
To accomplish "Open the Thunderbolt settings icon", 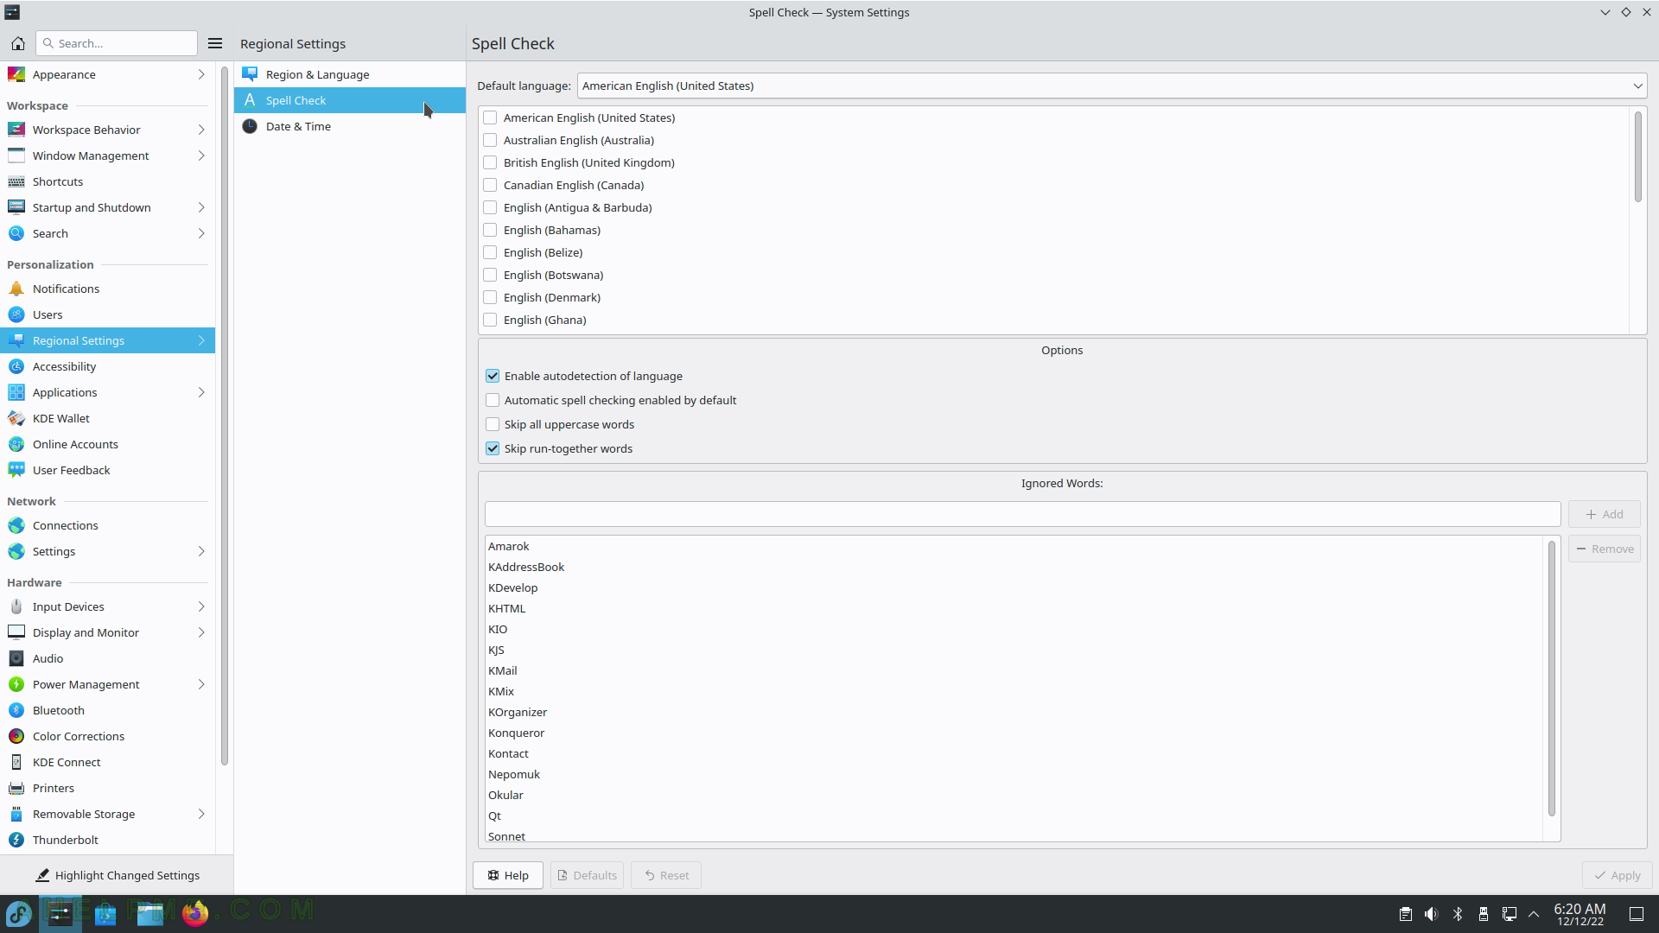I will (x=16, y=840).
